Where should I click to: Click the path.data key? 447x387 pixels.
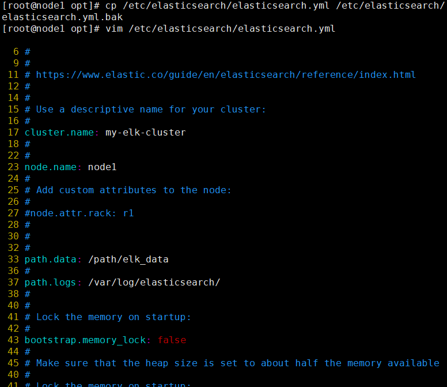(x=51, y=259)
